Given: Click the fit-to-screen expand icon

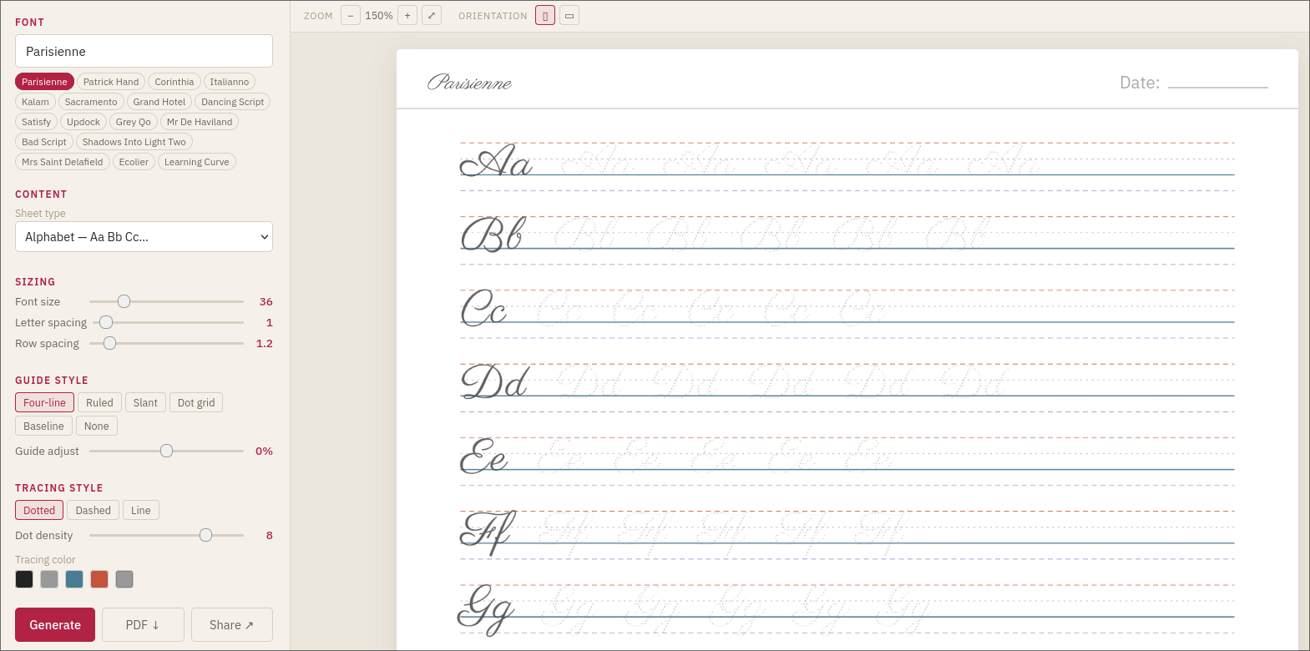Looking at the screenshot, I should (432, 16).
